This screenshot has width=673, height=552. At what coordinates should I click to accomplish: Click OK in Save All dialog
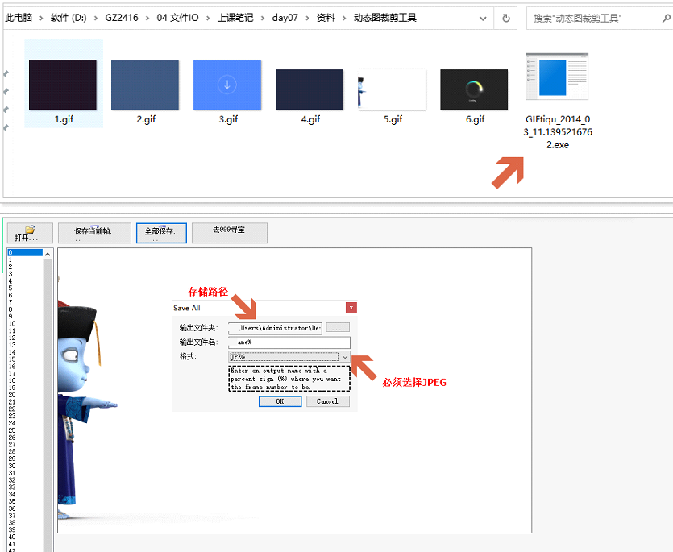click(280, 401)
